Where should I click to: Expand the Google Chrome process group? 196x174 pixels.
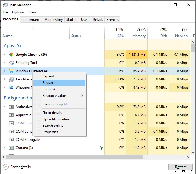point(4,55)
